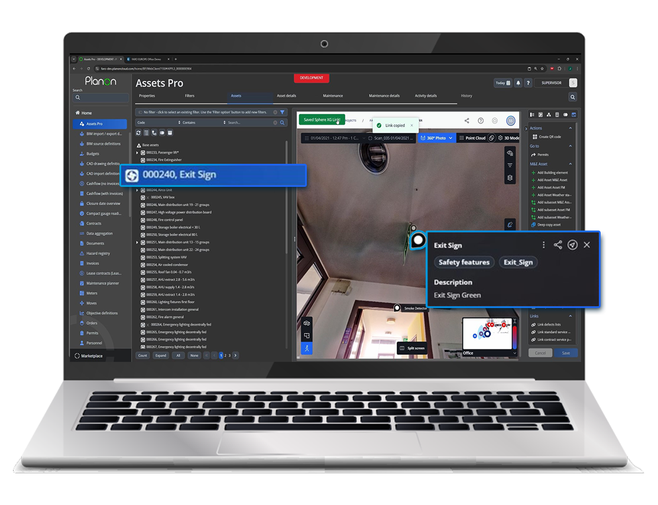Click the Today button
The height and width of the screenshot is (505, 658).
[503, 83]
